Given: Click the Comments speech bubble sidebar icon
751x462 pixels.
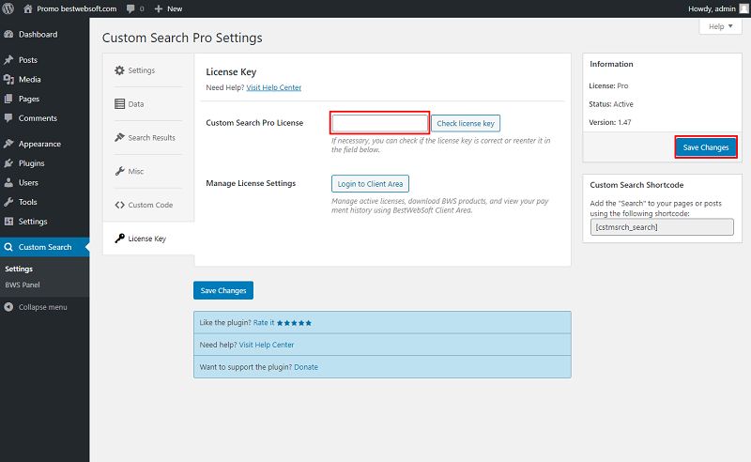Looking at the screenshot, I should coord(8,118).
